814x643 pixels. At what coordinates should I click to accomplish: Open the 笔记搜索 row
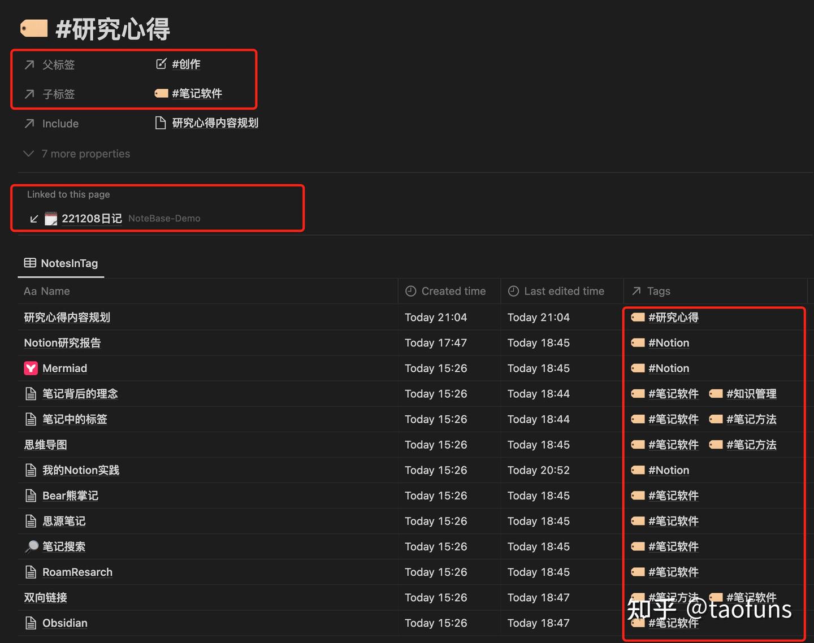(x=64, y=546)
